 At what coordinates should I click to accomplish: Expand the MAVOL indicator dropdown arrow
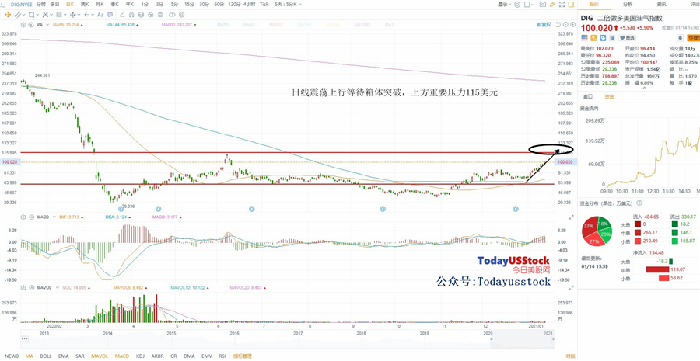click(57, 288)
